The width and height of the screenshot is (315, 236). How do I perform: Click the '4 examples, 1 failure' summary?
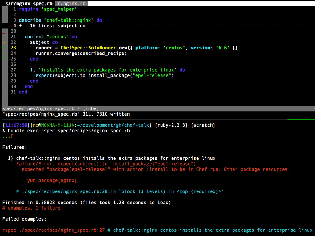pos(31,208)
